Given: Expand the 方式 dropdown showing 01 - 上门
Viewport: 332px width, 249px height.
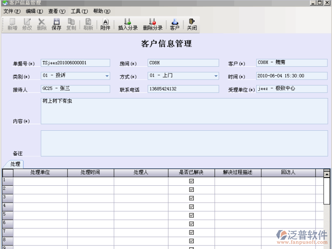Looking at the screenshot, I should [x=216, y=76].
